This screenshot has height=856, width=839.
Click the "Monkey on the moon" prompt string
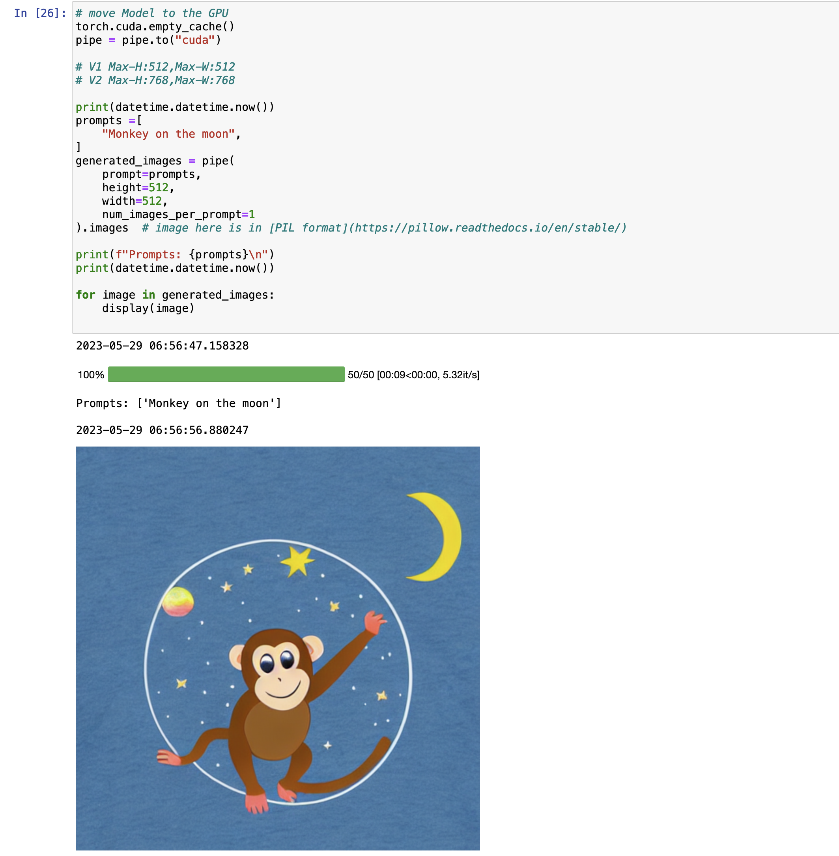[x=168, y=134]
